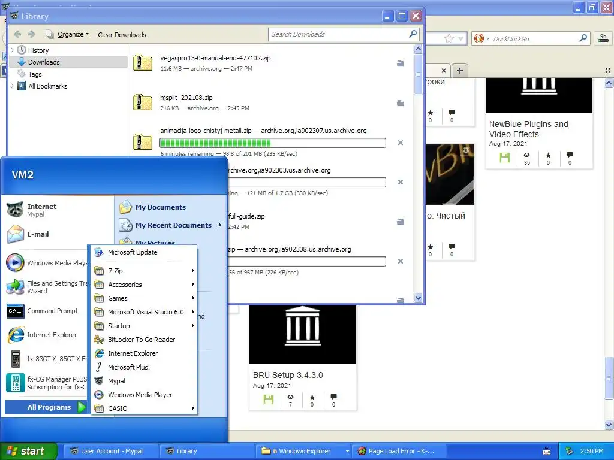The image size is (614, 460).
Task: Launch Windows Media Player from programs list
Action: coord(144,395)
